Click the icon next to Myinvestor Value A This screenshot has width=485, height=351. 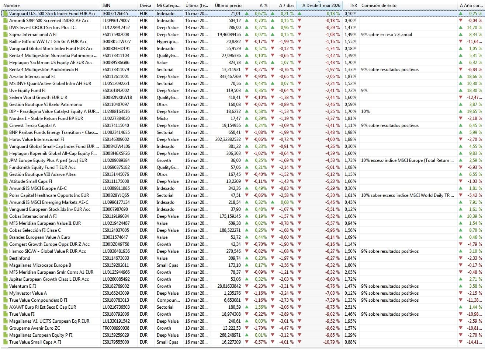5,293
